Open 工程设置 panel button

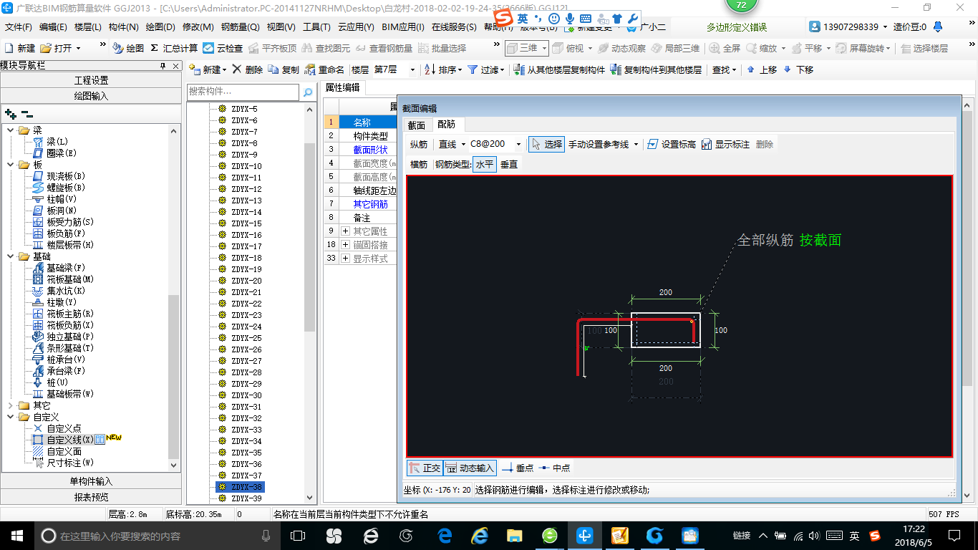91,80
